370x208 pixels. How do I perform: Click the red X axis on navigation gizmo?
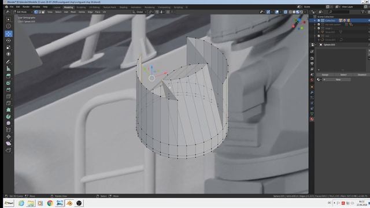pyautogui.click(x=293, y=27)
